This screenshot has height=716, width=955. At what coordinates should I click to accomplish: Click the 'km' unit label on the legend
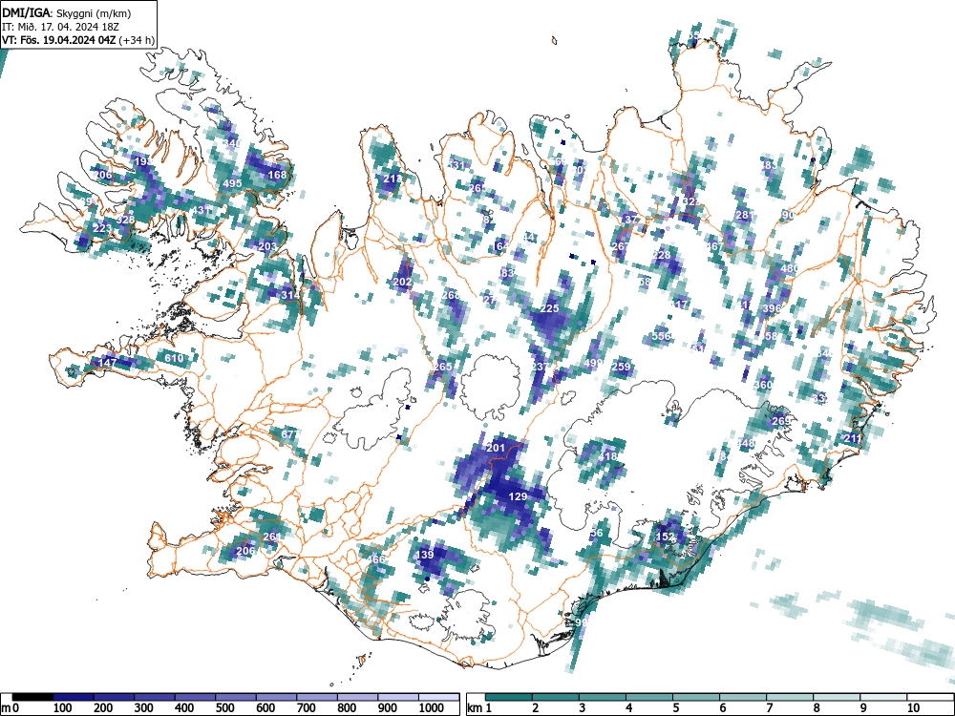pyautogui.click(x=476, y=708)
